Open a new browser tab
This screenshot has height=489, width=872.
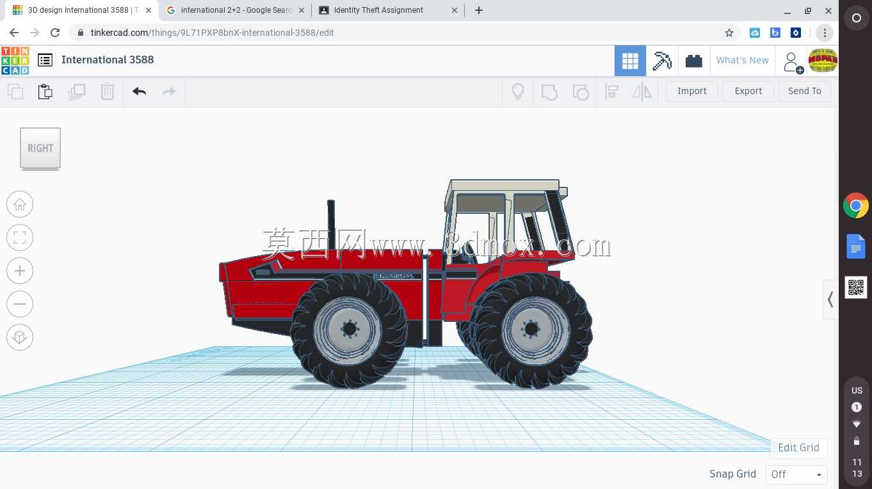[479, 10]
